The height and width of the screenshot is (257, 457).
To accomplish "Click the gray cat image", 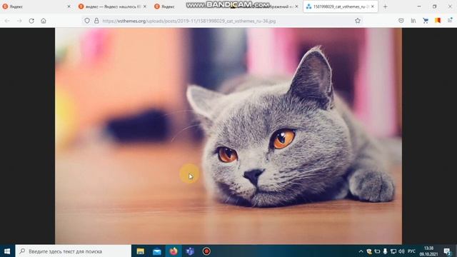I will point(228,136).
